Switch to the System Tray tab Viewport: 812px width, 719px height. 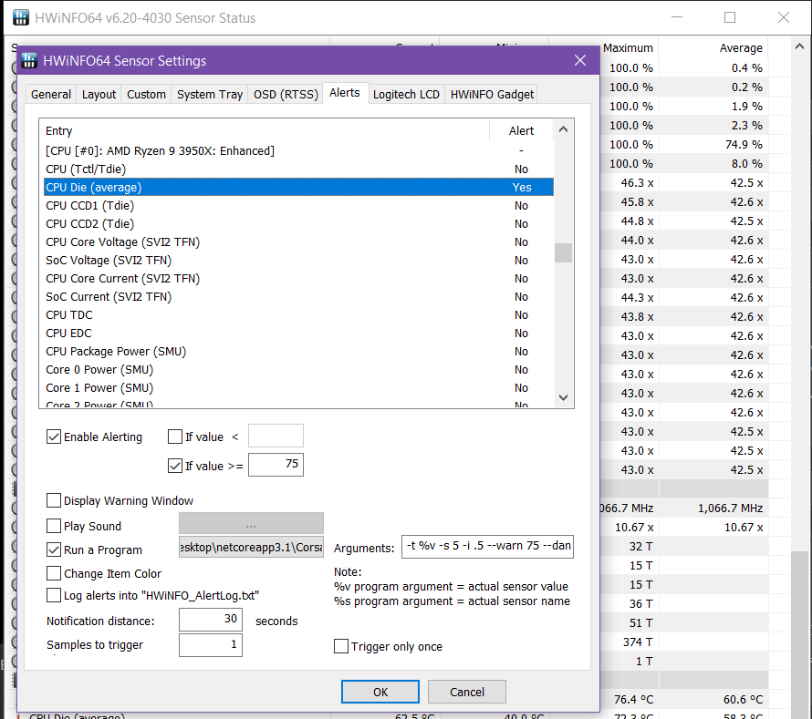[210, 94]
